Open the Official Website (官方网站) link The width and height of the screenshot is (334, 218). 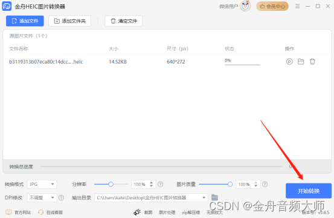(x=18, y=212)
